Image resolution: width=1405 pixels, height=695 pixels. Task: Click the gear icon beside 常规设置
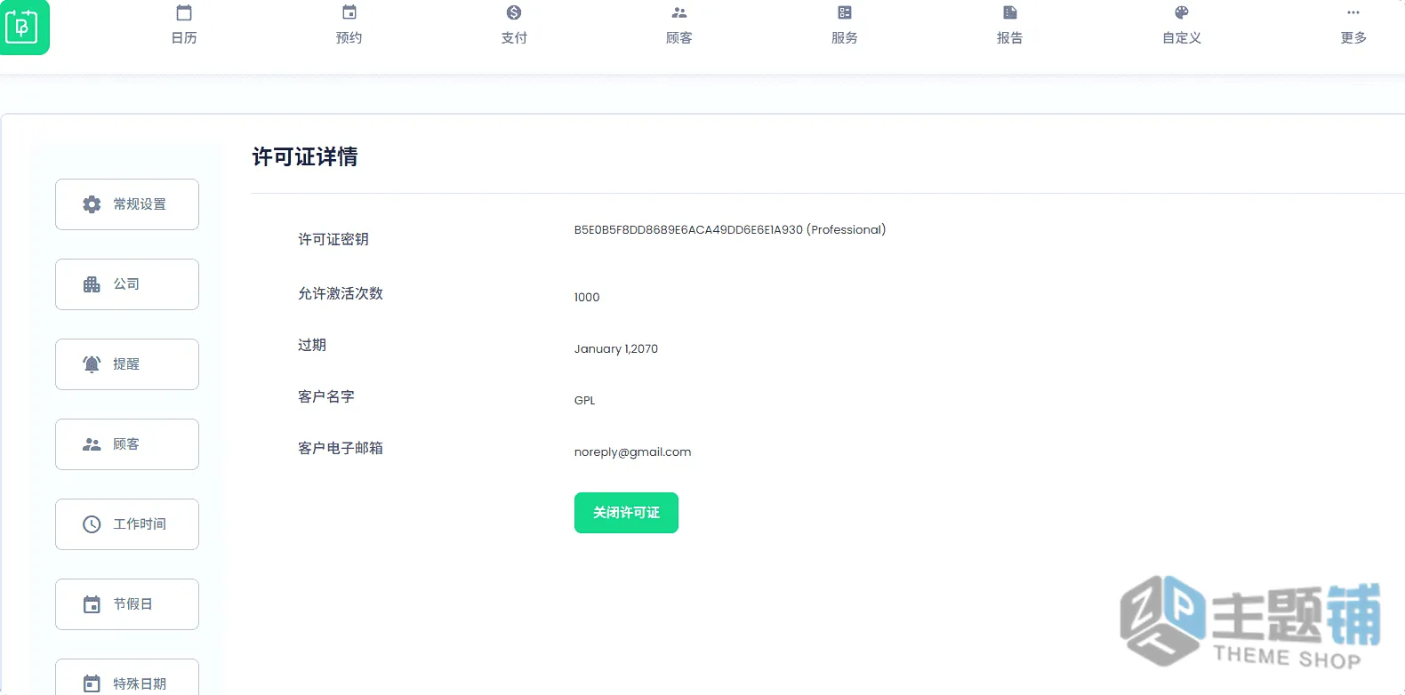(92, 204)
